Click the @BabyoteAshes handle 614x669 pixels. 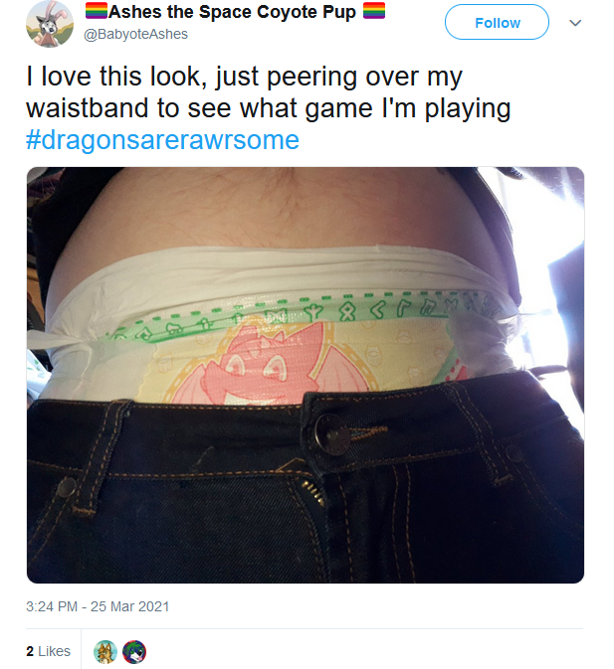(x=135, y=34)
